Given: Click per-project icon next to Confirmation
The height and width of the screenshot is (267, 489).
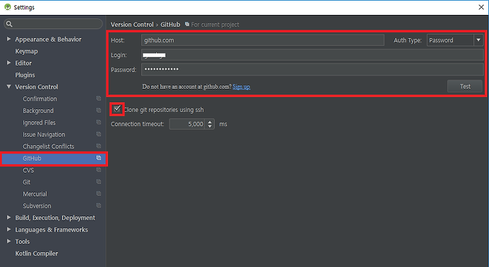Looking at the screenshot, I should coord(98,98).
